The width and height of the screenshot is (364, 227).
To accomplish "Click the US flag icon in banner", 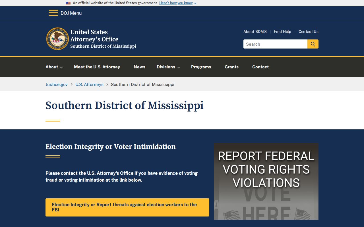I will click(x=68, y=3).
